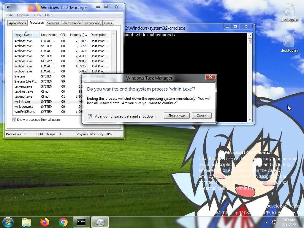The height and width of the screenshot is (228, 304).
Task: Select svchost.exe row using 4,392 K
Action: (62, 66)
